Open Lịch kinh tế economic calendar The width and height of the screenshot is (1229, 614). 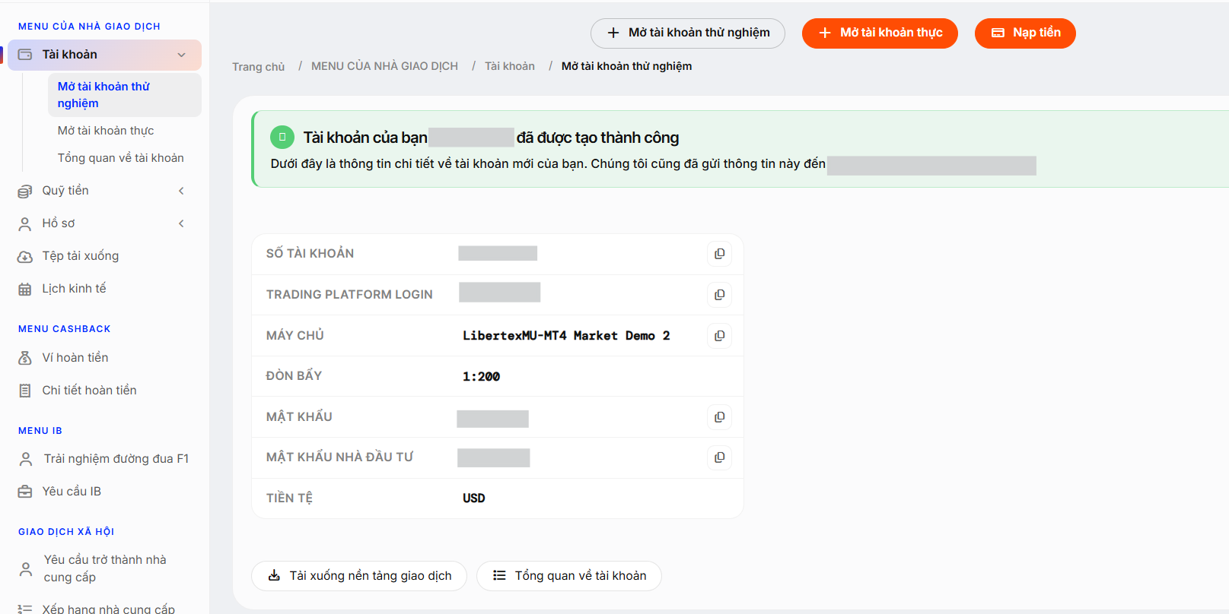(74, 289)
